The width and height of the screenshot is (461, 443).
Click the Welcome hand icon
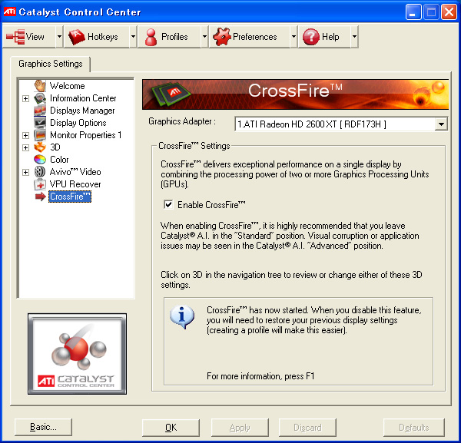(x=40, y=86)
